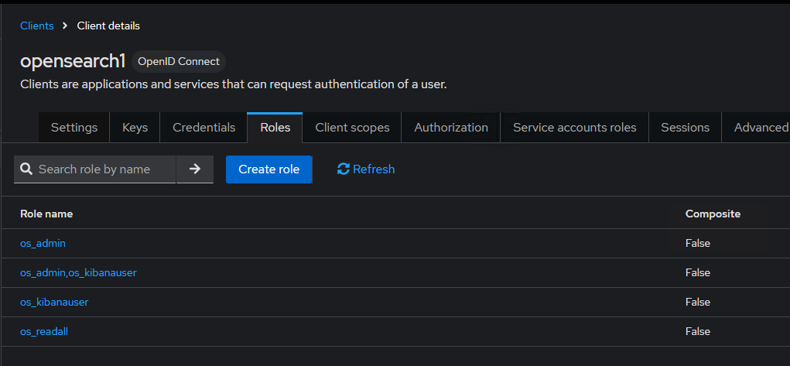Go back via Clients breadcrumb link
Viewport: 790px width, 366px height.
[37, 26]
